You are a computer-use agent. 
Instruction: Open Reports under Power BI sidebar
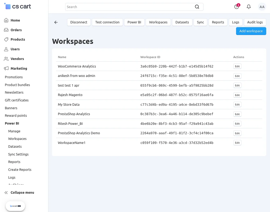pyautogui.click(x=14, y=162)
